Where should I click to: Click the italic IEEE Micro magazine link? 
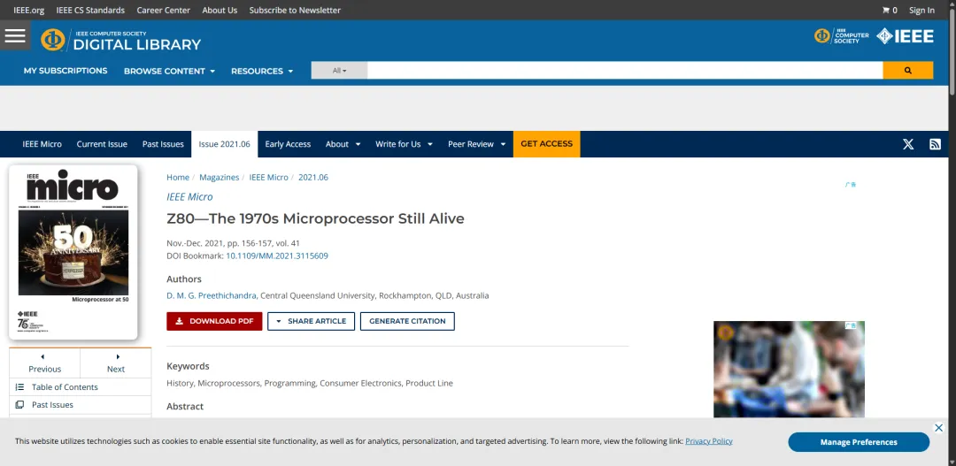point(189,197)
